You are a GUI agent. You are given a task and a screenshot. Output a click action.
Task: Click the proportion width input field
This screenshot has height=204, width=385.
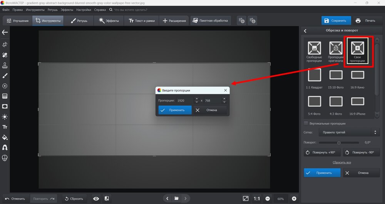184,100
